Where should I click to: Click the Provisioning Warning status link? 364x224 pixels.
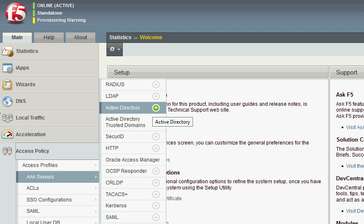[61, 20]
